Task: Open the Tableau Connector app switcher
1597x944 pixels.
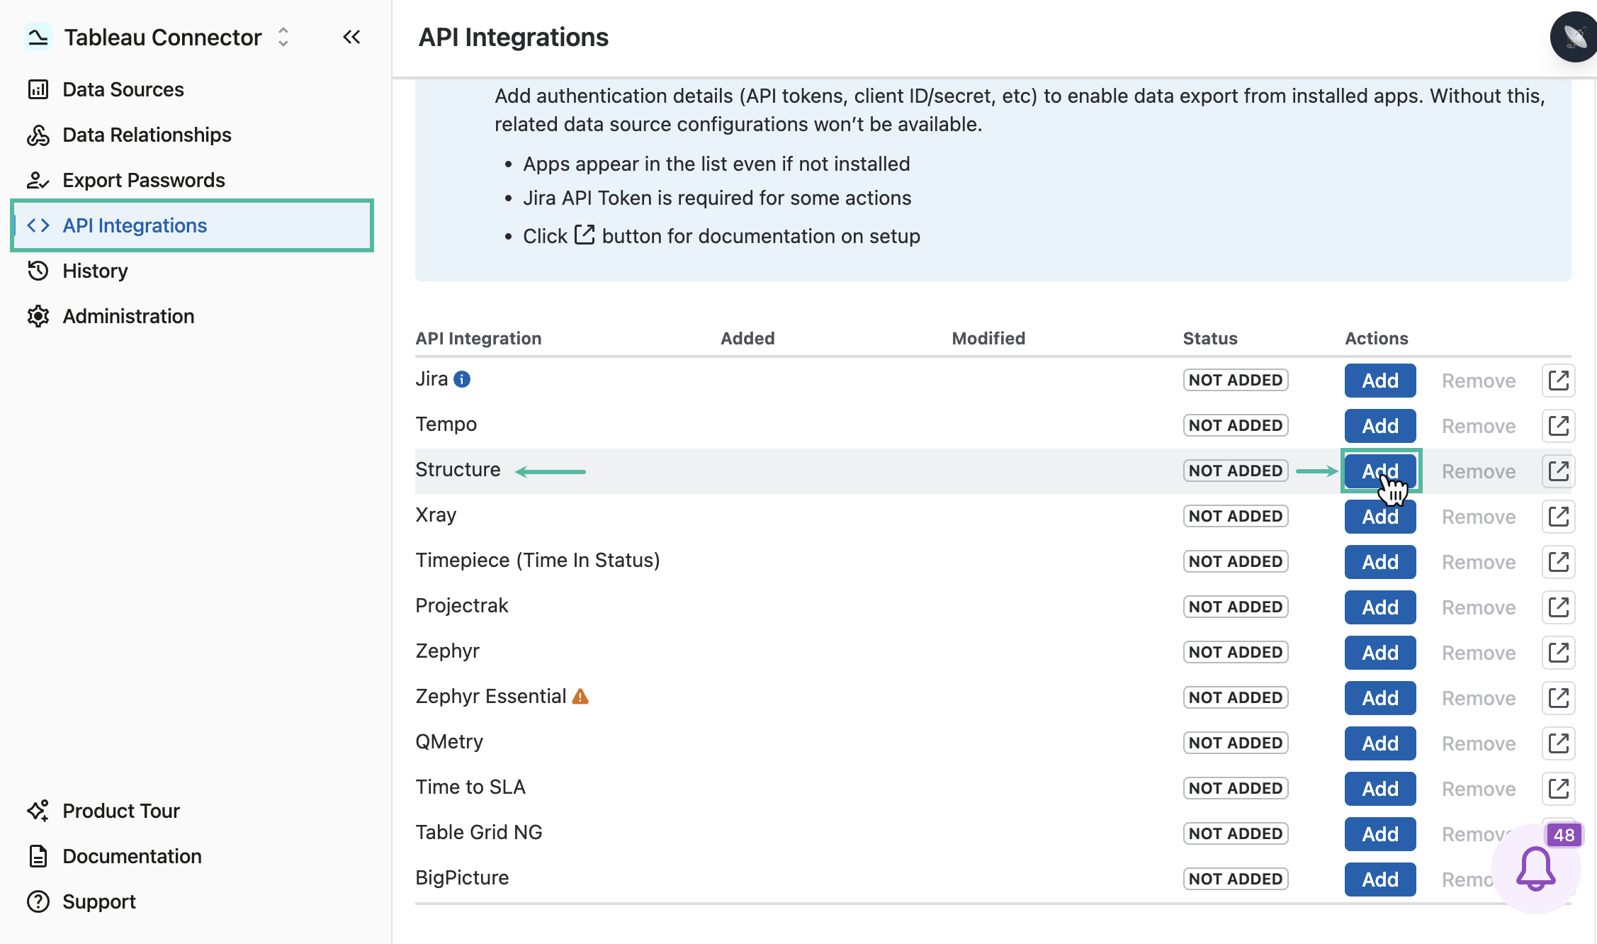Action: [x=283, y=37]
